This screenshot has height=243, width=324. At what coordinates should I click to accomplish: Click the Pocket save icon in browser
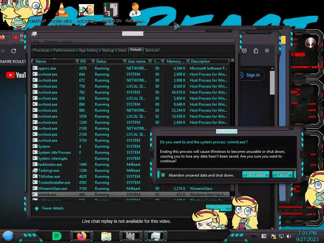point(244,51)
